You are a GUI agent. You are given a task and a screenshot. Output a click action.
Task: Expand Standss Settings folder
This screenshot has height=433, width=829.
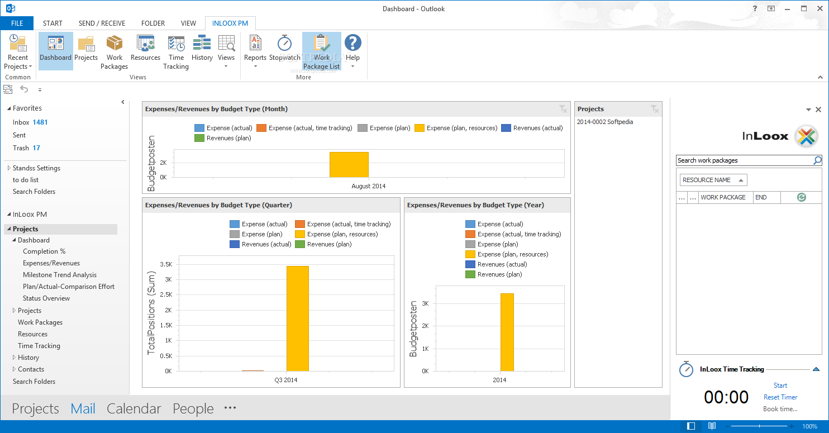tap(9, 168)
